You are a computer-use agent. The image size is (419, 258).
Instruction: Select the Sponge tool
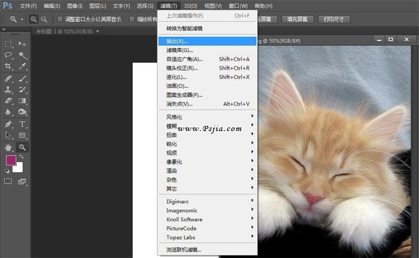pyautogui.click(x=22, y=112)
